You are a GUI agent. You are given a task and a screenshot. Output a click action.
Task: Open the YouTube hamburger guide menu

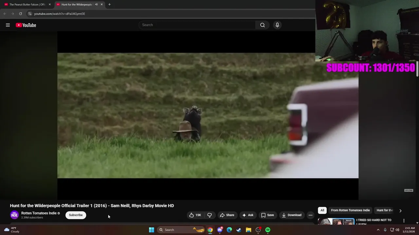pyautogui.click(x=8, y=25)
